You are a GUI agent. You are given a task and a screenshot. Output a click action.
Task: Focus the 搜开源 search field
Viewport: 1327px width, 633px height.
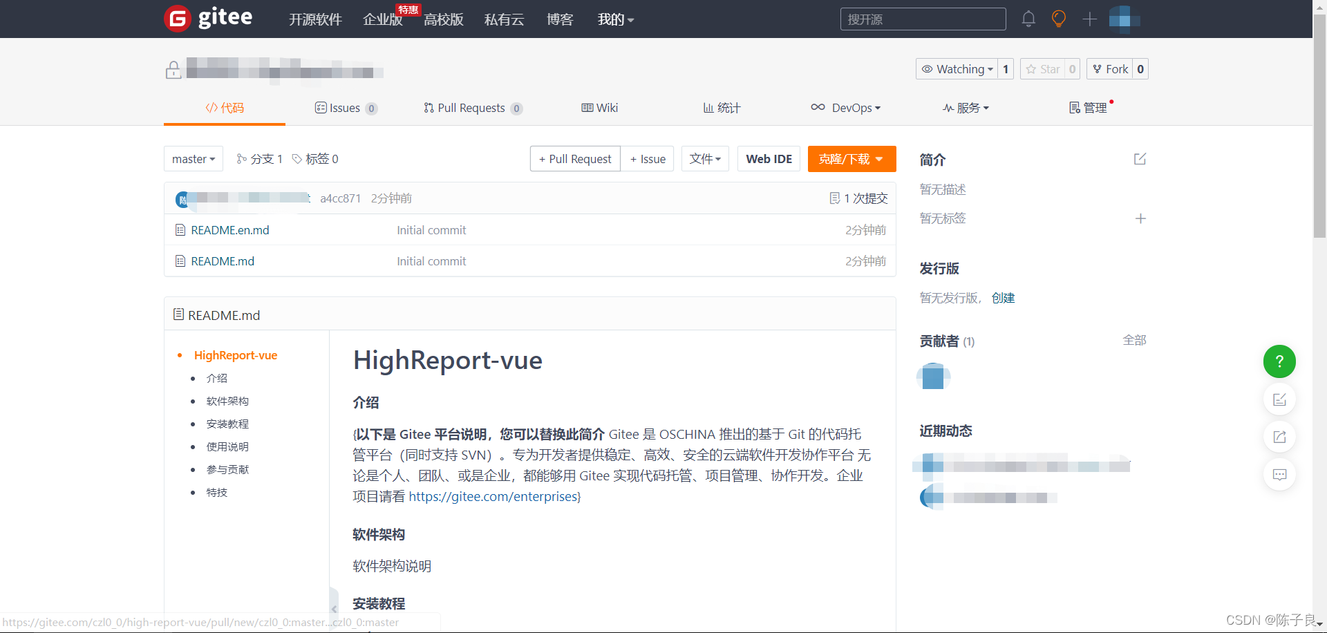point(923,19)
